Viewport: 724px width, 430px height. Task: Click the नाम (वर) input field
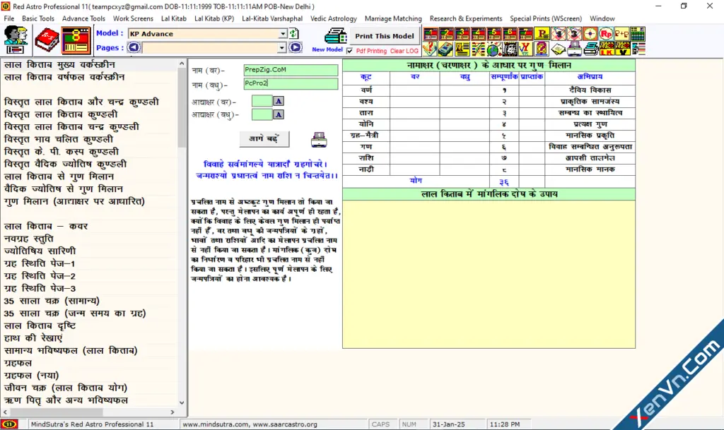click(291, 70)
